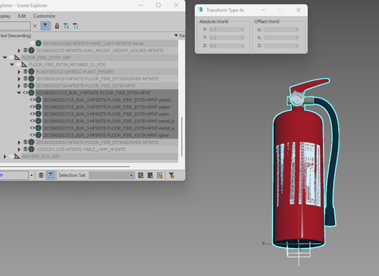Click the last teal hierarchy icon in top toolbar
379x276 pixels.
coord(76,26)
